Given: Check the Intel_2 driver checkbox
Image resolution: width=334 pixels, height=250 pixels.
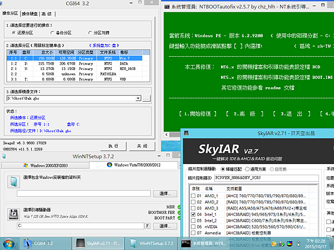Looking at the screenshot, I should point(193,221).
